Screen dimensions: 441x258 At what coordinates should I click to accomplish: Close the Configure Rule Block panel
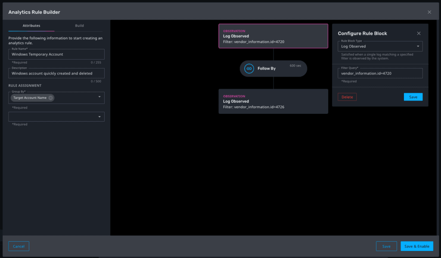click(418, 33)
